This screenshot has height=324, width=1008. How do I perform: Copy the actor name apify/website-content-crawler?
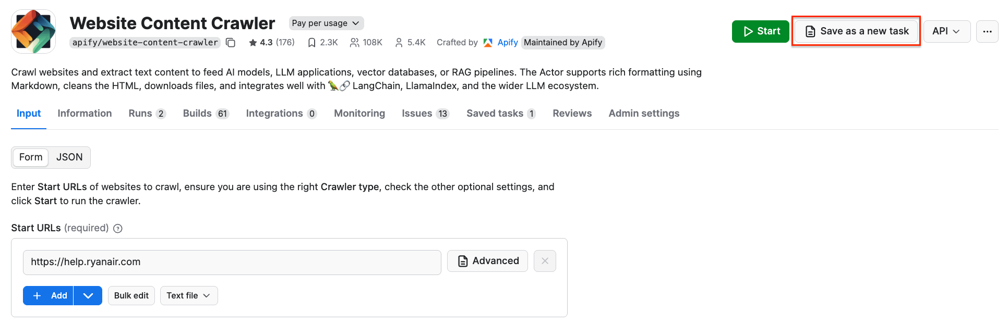231,43
